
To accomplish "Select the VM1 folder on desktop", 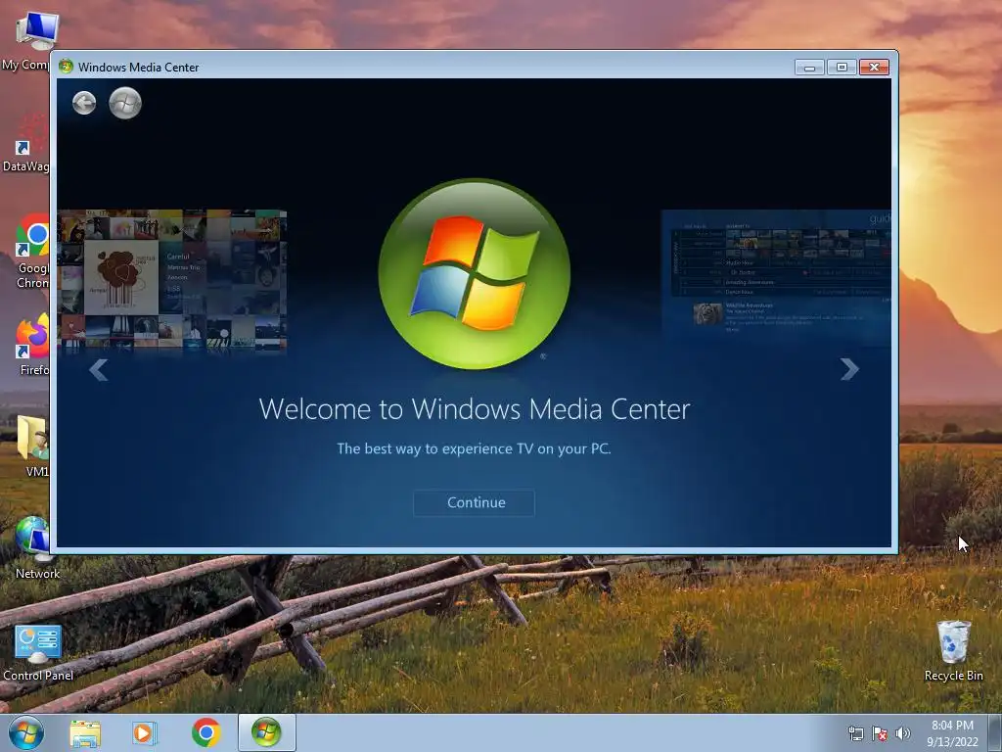I will click(33, 446).
